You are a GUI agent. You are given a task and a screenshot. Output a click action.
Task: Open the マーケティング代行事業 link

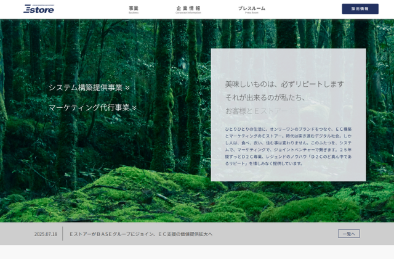pos(89,107)
